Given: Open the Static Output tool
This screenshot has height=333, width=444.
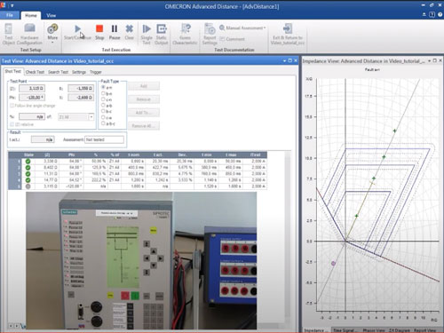Looking at the screenshot, I should (x=162, y=28).
